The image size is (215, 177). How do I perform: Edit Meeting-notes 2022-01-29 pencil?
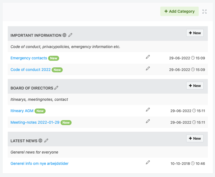[148, 121]
